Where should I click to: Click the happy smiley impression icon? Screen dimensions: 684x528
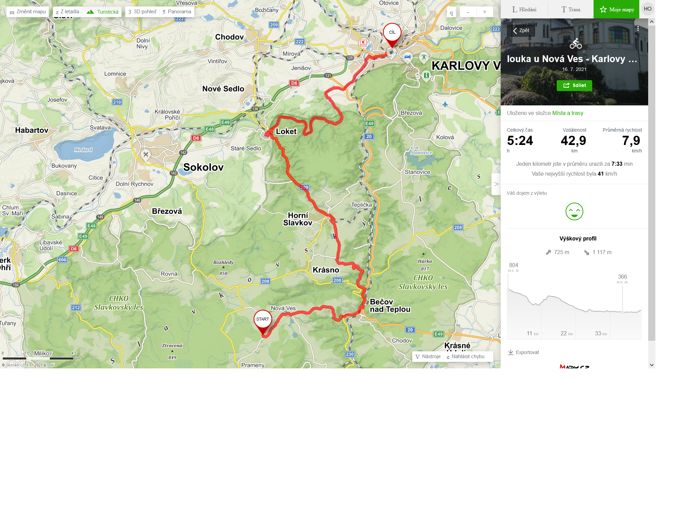click(574, 211)
